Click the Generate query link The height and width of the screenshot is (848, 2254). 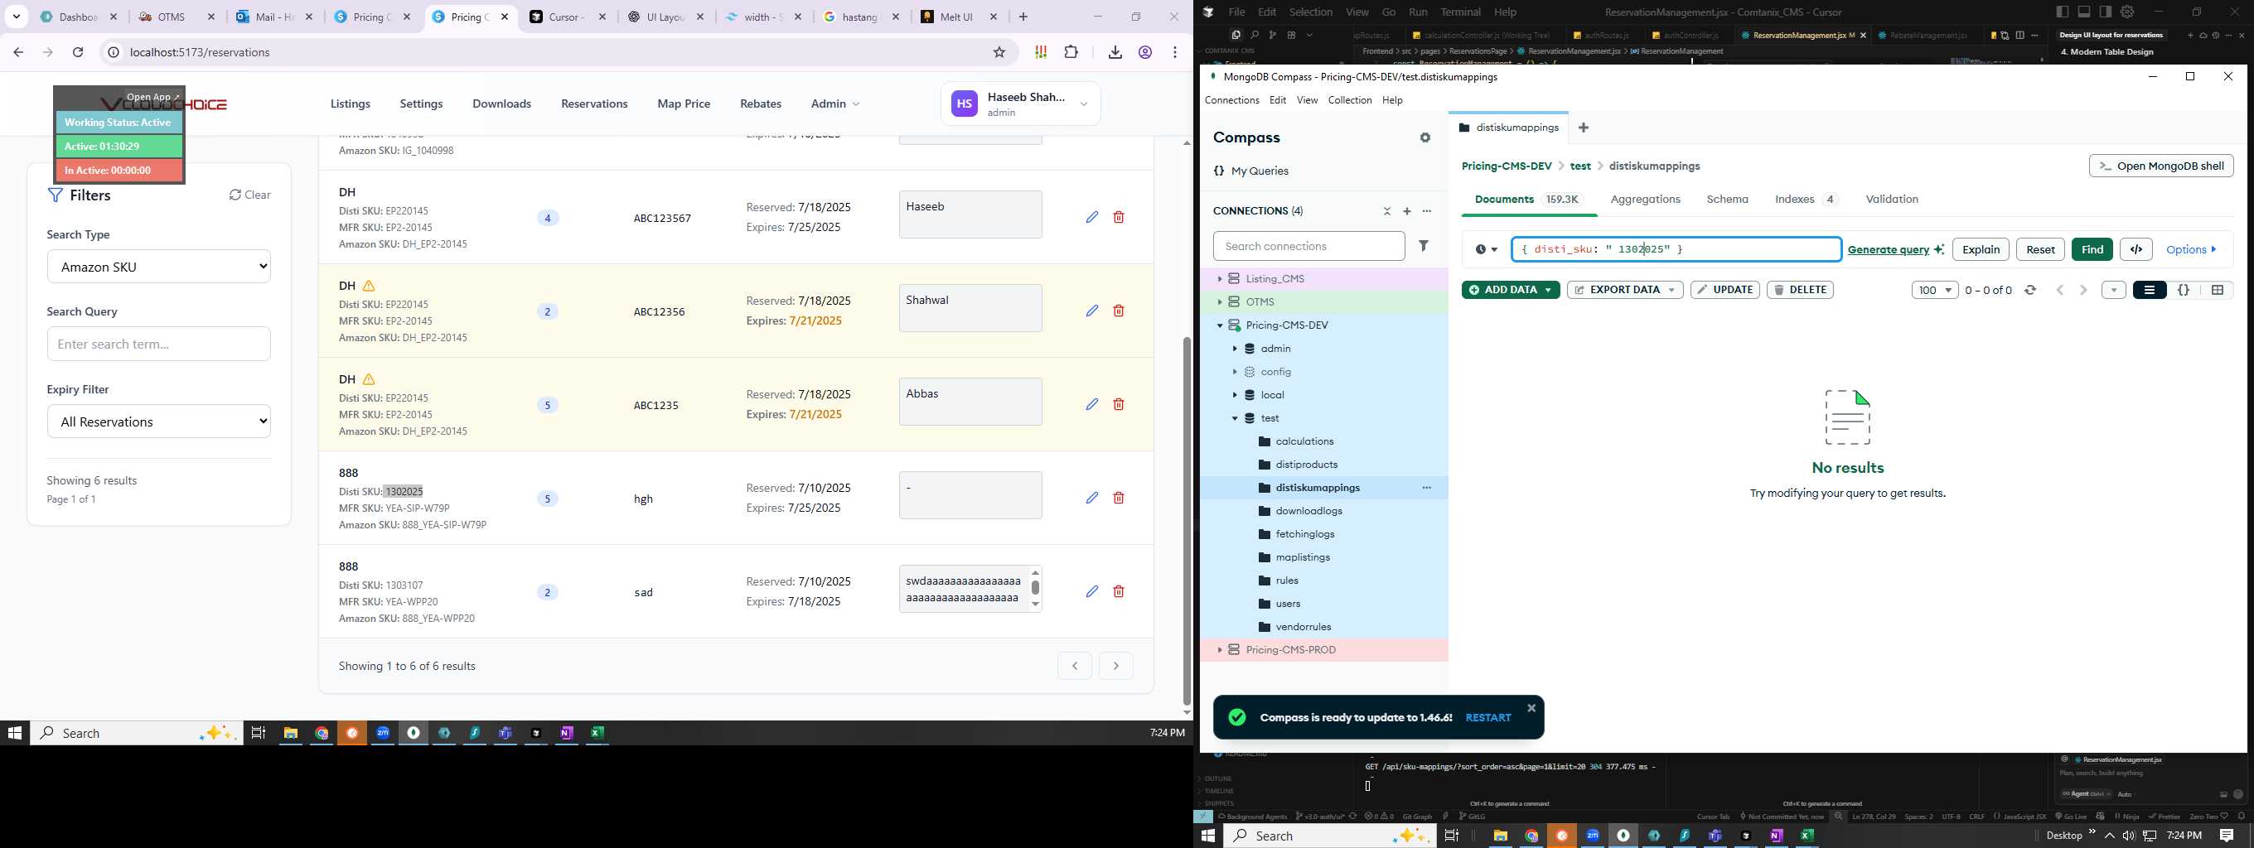click(1889, 250)
